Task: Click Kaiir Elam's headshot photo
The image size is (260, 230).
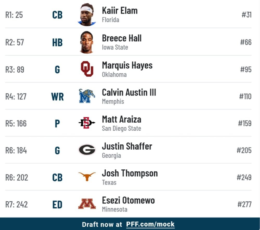Action: [87, 15]
